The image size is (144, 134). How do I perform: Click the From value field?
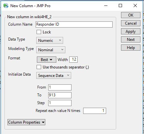pyautogui.click(x=60, y=87)
